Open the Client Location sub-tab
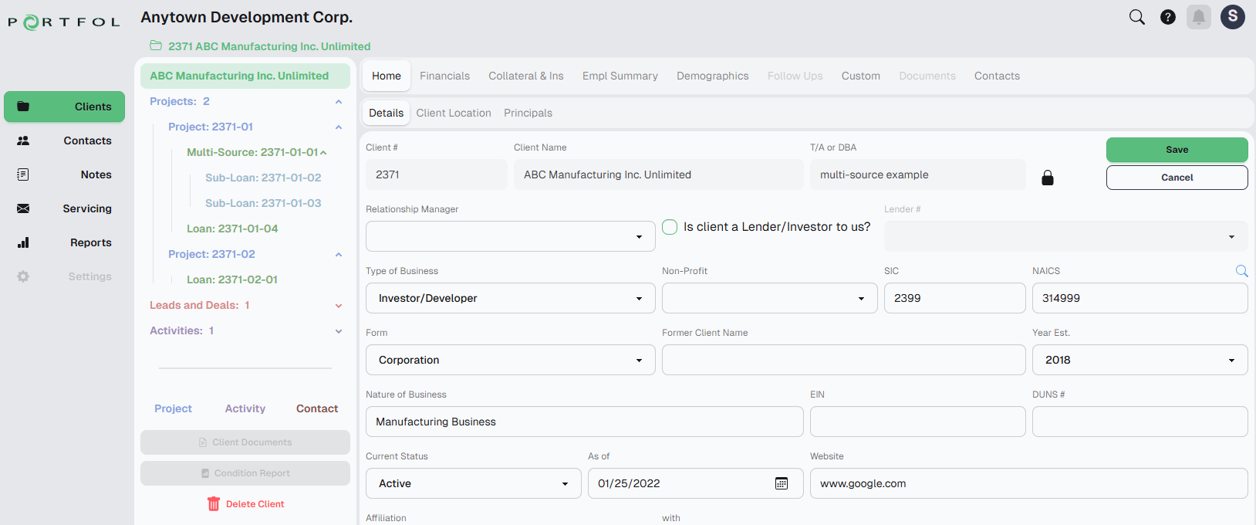This screenshot has height=525, width=1256. point(454,113)
